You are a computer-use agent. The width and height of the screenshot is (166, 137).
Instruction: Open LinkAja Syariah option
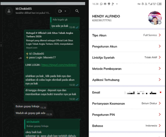pos(127,57)
